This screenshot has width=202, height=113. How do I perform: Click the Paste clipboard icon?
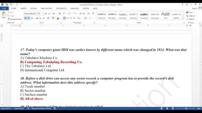pos(4,14)
